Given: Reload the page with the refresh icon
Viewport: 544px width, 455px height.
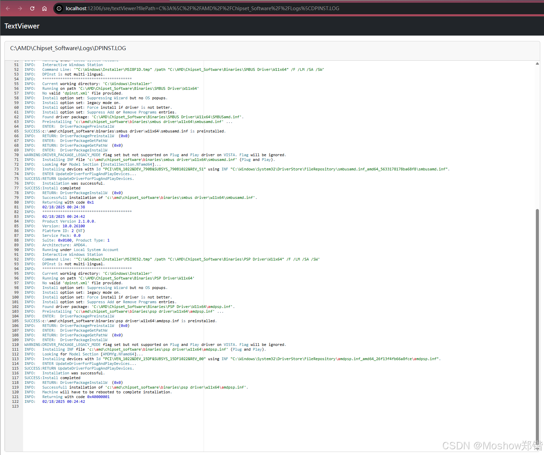Looking at the screenshot, I should pyautogui.click(x=32, y=8).
